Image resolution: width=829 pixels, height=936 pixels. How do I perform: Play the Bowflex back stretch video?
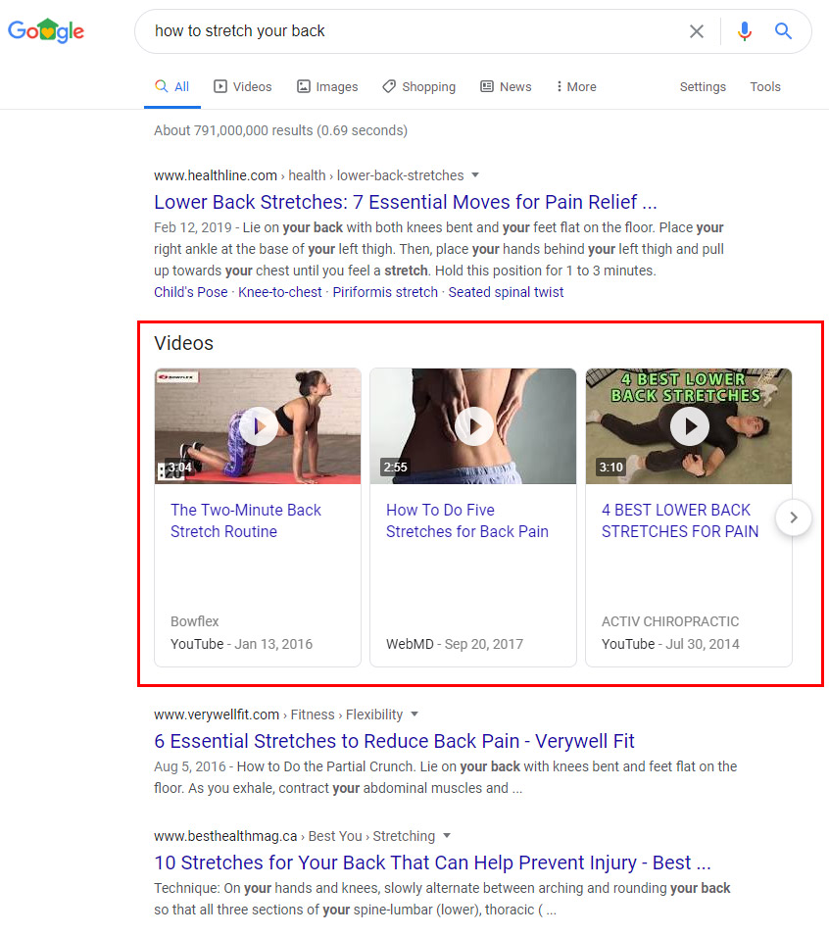click(x=258, y=426)
